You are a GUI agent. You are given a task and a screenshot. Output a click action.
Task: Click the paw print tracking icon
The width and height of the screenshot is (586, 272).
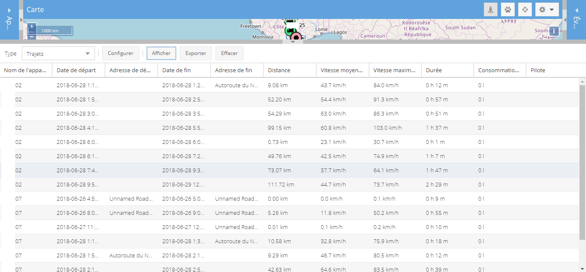tap(507, 9)
